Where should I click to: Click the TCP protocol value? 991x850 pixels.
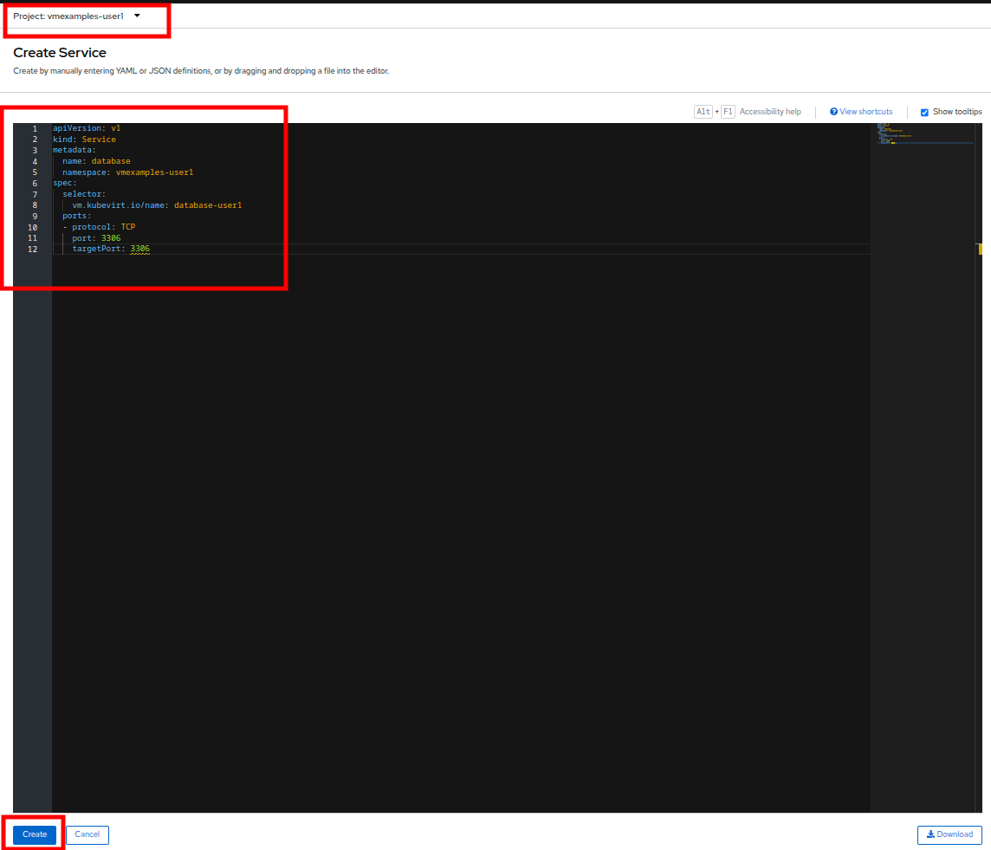(127, 227)
